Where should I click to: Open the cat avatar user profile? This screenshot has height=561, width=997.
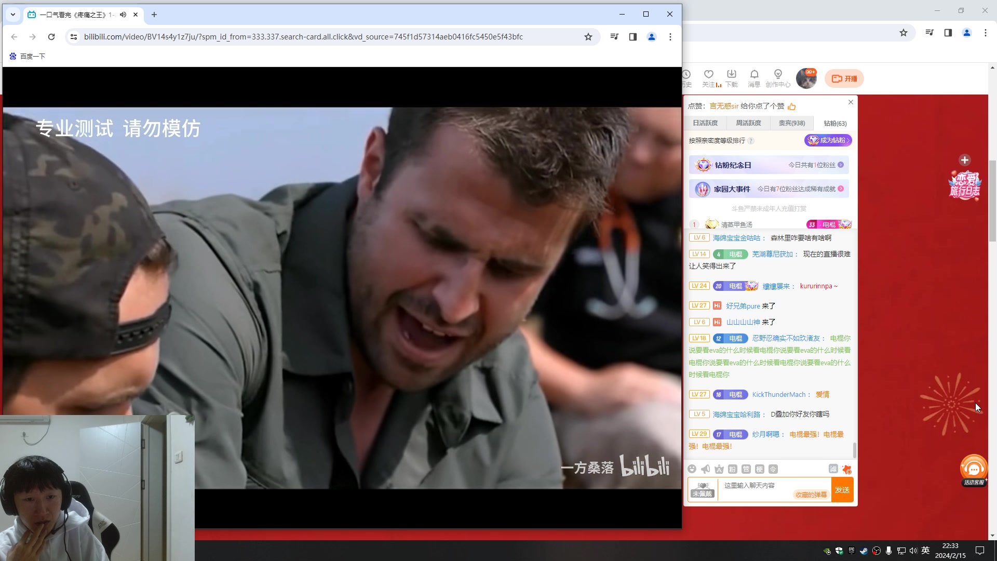(806, 79)
